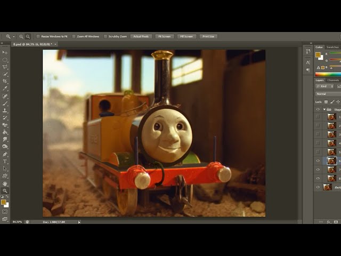Enable Resize Windows to Fit checkbox

38,36
